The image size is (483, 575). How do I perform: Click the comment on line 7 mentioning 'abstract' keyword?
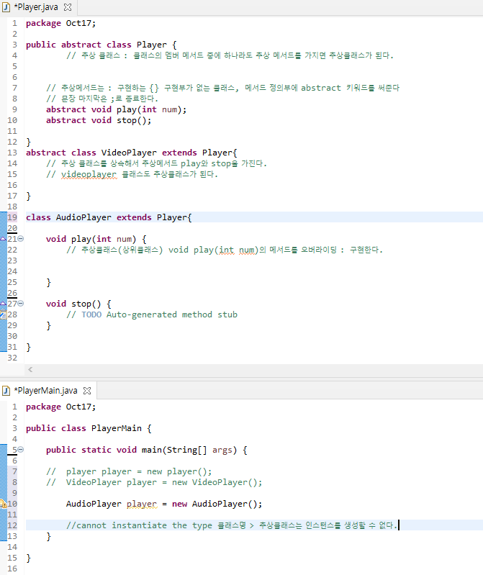[223, 88]
